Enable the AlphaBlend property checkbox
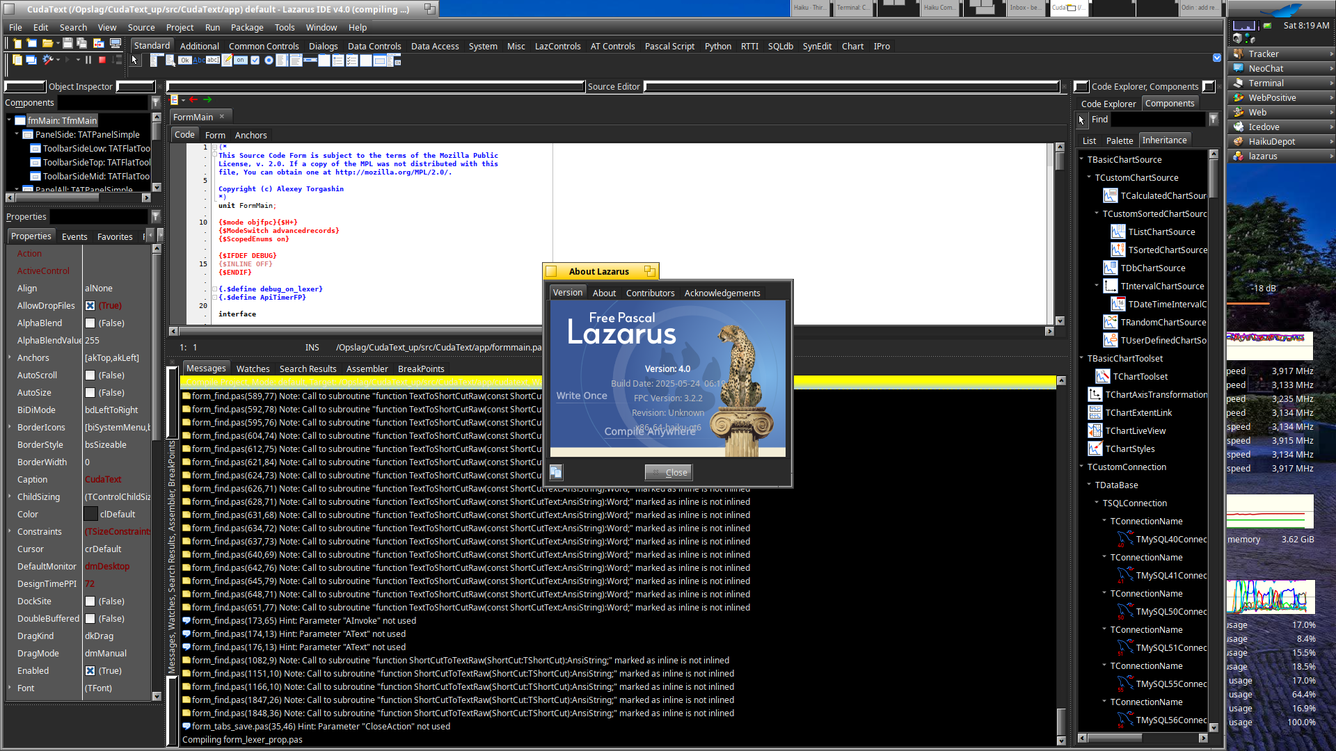The width and height of the screenshot is (1336, 751). [90, 323]
